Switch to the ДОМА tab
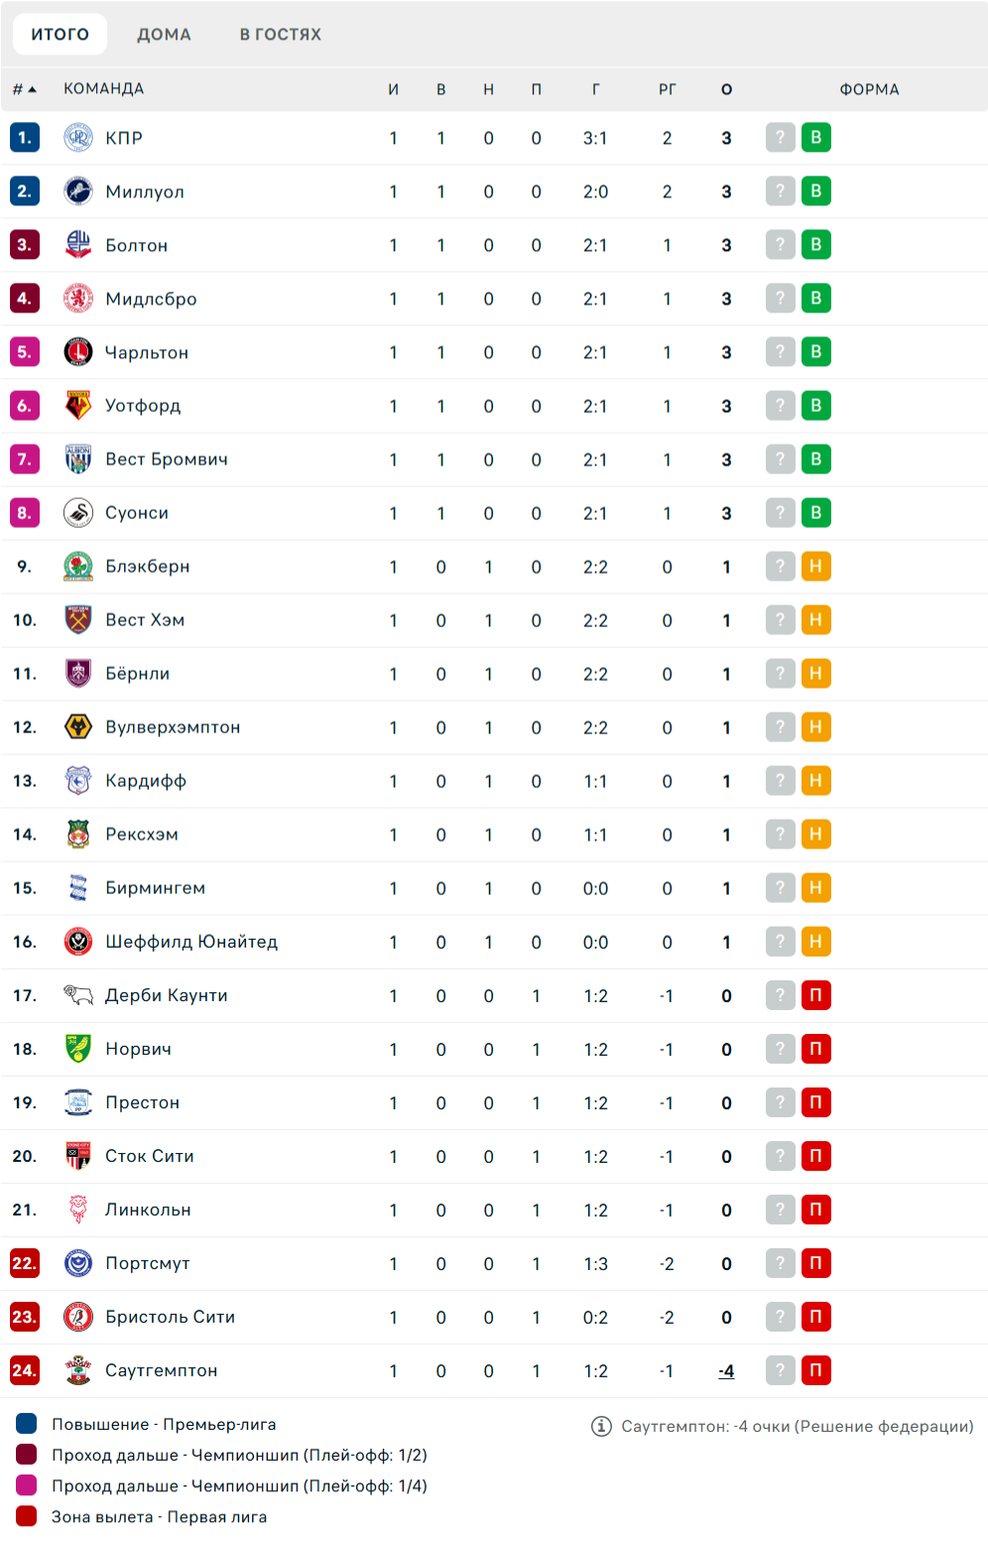 tap(164, 34)
